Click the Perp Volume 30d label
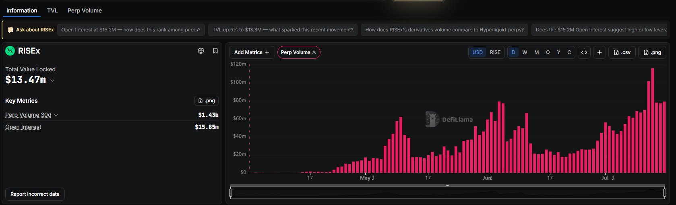Screen dimensions: 676x205 (x=28, y=115)
